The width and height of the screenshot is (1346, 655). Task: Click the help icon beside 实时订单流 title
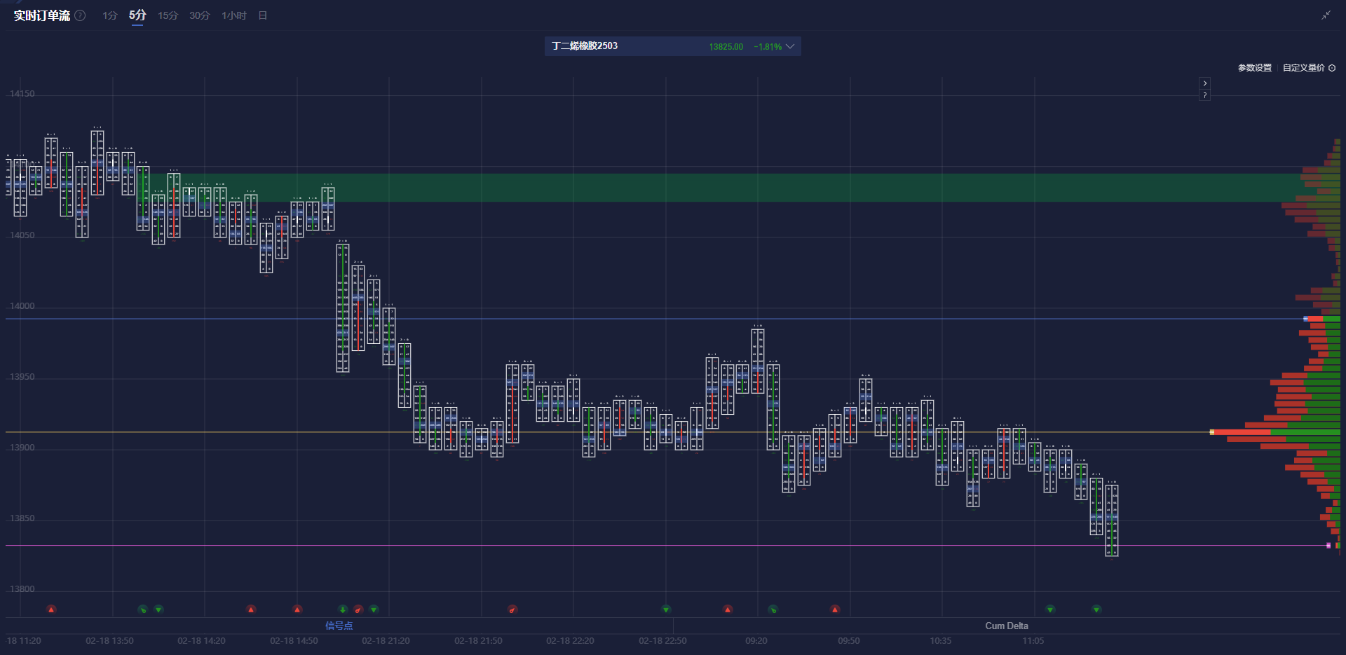[x=81, y=15]
